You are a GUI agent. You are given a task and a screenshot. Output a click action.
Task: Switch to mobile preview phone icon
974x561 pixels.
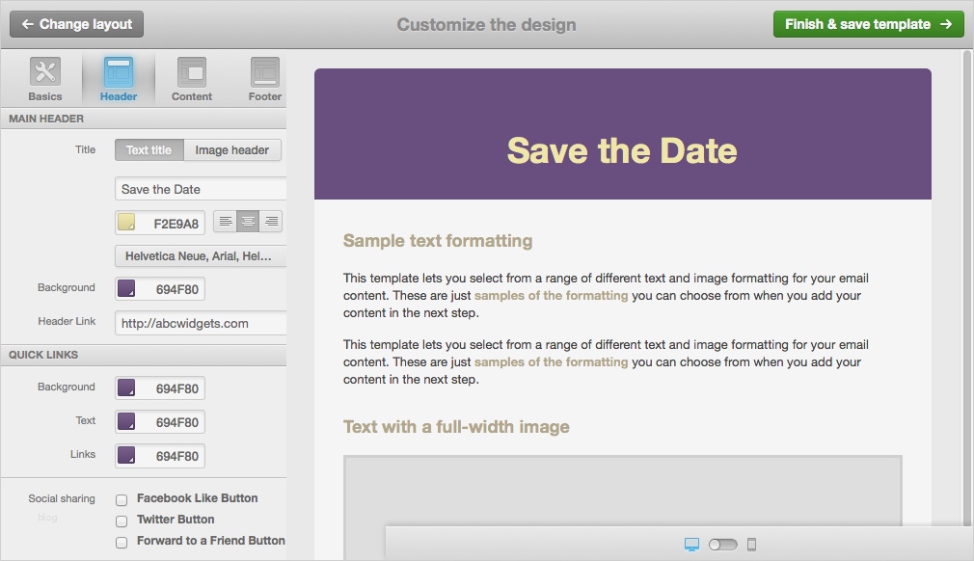coord(752,545)
